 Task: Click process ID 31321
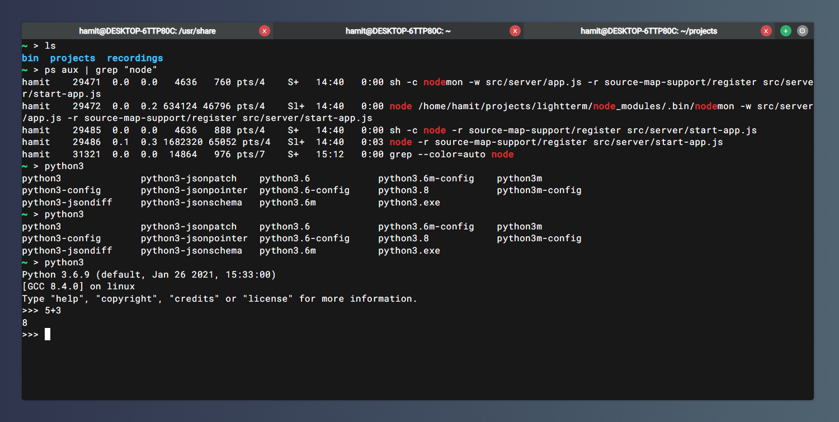[87, 154]
